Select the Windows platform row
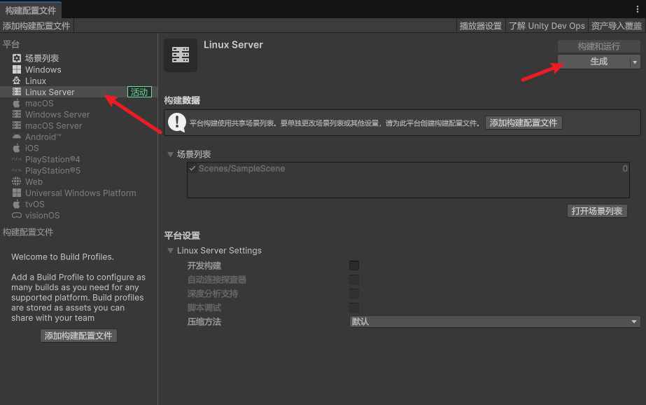Image resolution: width=646 pixels, height=405 pixels. [78, 69]
